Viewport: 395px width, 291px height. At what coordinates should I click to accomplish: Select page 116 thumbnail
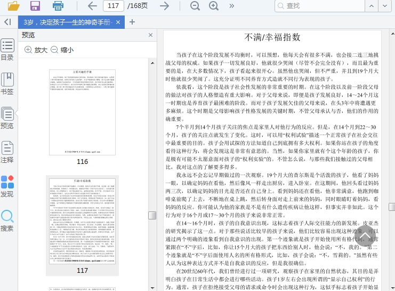point(83,112)
